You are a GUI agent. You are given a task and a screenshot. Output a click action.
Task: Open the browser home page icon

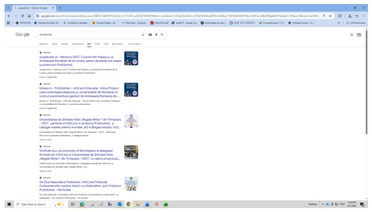point(29,16)
